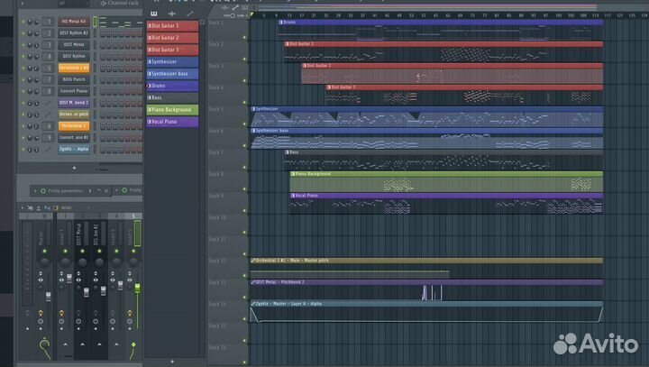Click the selected mixer insert 5 volume fader

coord(137,289)
